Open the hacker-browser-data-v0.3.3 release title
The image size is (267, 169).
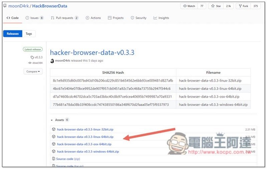[92, 52]
